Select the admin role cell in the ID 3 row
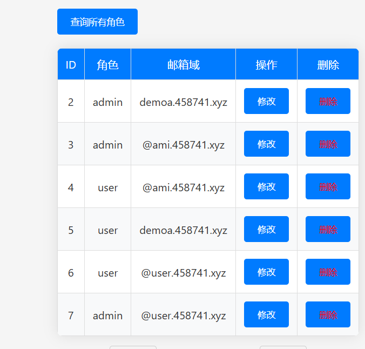The image size is (365, 349). coord(107,145)
